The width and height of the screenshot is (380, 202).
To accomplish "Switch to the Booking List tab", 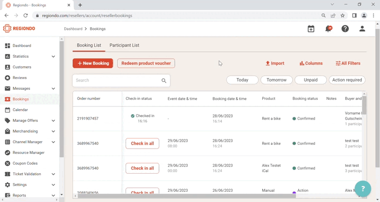I will 89,45.
